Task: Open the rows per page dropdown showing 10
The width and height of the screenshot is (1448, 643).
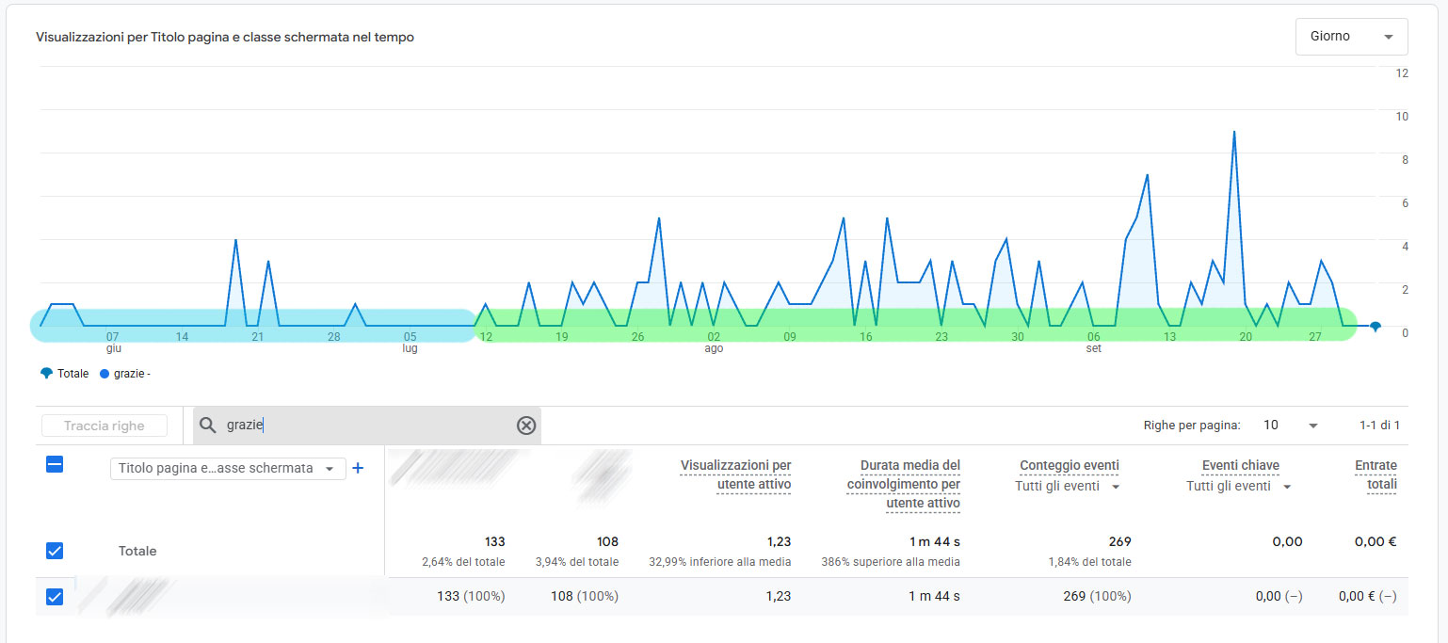Action: tap(1291, 426)
